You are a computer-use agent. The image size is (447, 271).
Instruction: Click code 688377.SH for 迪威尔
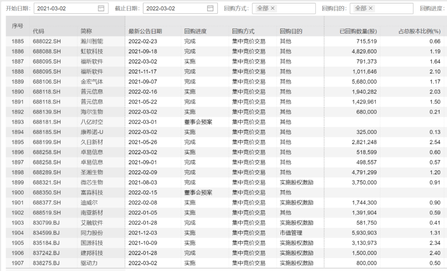[47, 203]
